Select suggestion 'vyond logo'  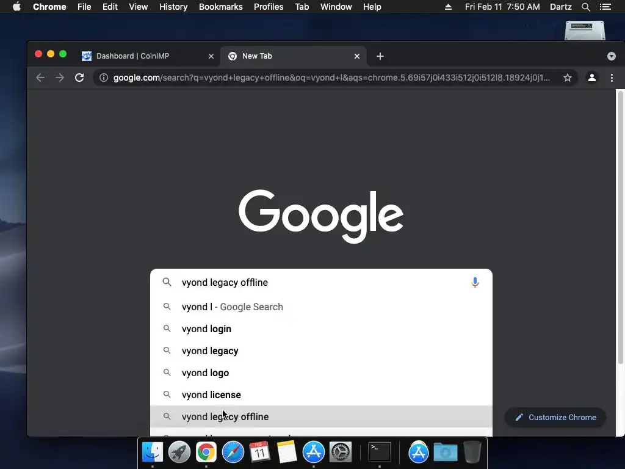click(321, 373)
